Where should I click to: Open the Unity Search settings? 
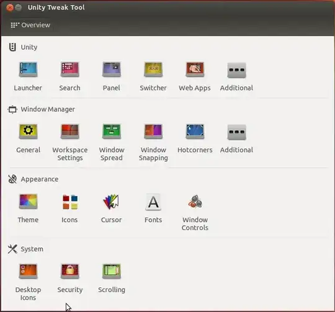tap(70, 76)
